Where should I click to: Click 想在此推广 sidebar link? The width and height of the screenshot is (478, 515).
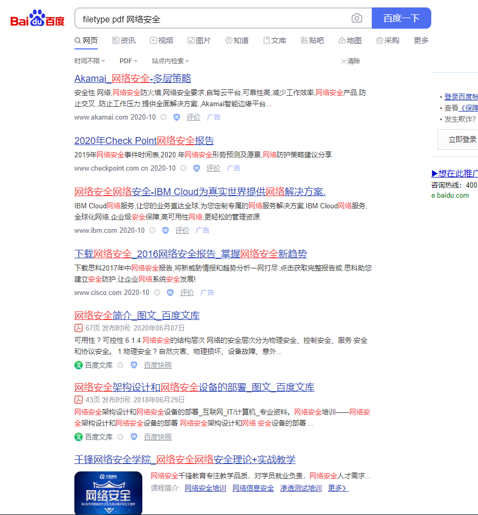click(455, 173)
